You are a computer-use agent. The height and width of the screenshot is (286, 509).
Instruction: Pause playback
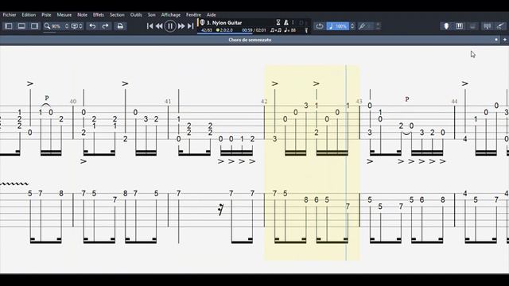[x=170, y=26]
